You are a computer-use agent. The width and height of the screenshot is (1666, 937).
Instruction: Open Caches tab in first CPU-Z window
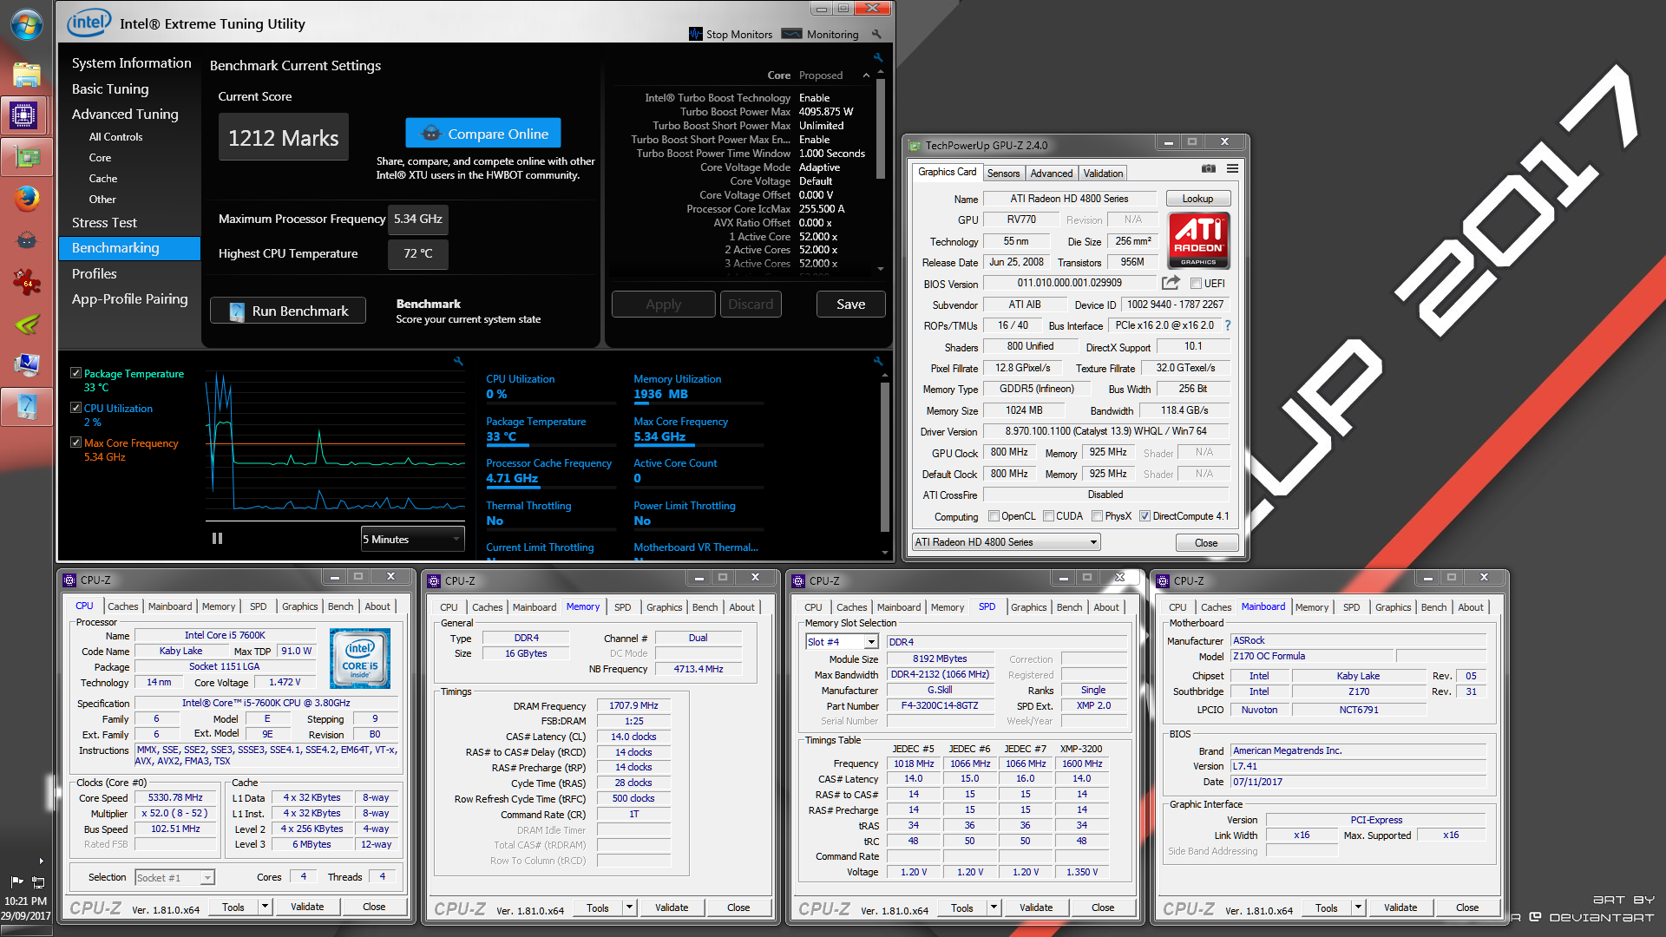point(122,606)
